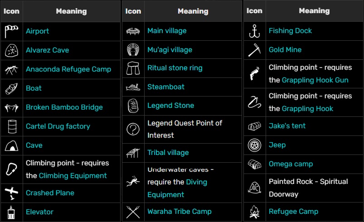Click the Cartel Drug factory barrel icon
This screenshot has width=364, height=222.
pos(11,126)
